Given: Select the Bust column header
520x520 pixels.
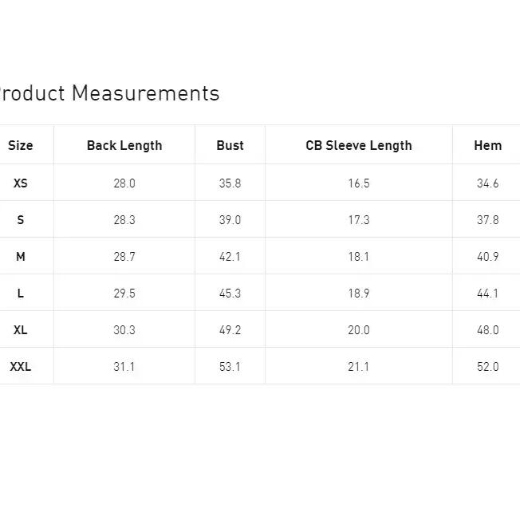Looking at the screenshot, I should coord(230,145).
